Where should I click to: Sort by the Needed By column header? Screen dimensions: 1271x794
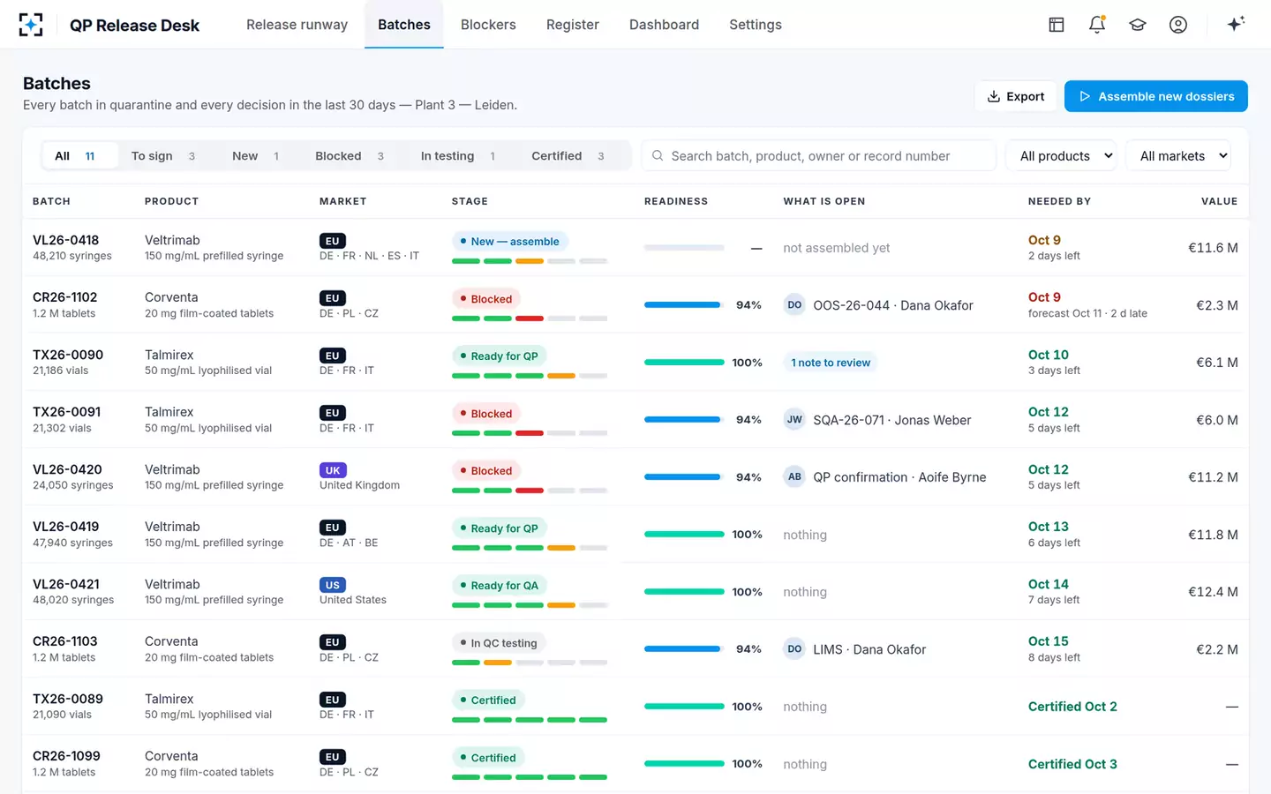click(x=1059, y=201)
